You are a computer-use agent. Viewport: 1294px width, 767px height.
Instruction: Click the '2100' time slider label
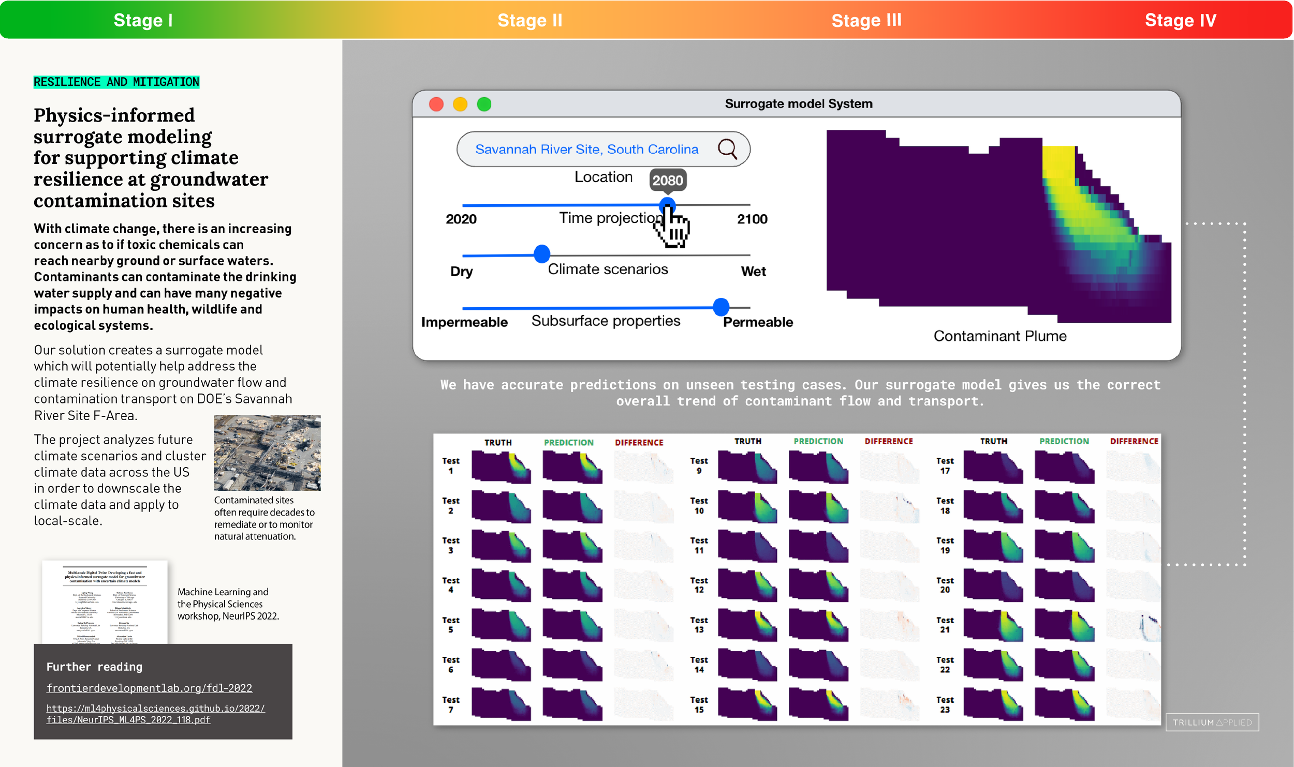point(752,219)
